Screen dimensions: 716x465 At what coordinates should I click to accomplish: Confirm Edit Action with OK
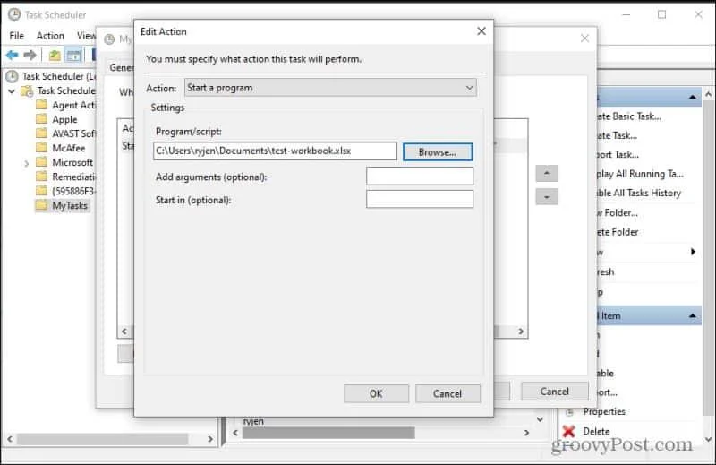pos(376,393)
